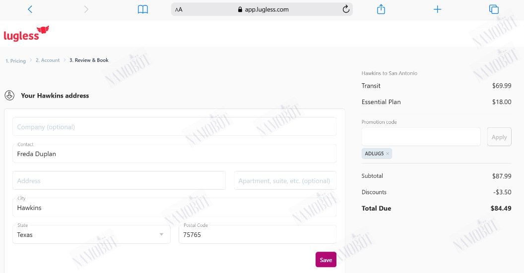Remove the ADLUG5 promo code tag

click(x=388, y=154)
